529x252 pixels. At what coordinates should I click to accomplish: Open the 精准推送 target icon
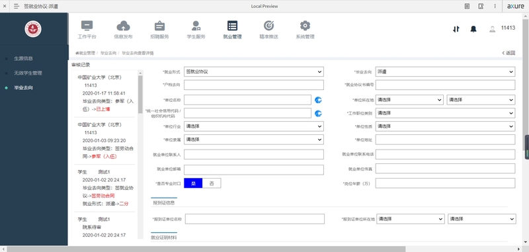click(x=269, y=26)
